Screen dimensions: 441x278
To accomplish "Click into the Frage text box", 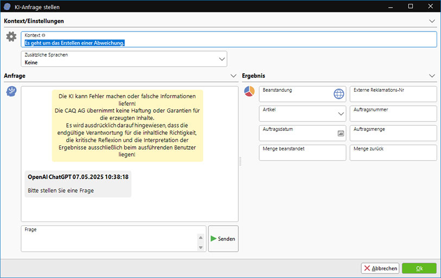I will click(x=109, y=240).
